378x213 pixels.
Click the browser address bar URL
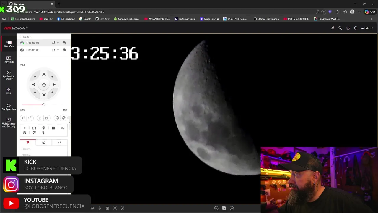(x=69, y=12)
